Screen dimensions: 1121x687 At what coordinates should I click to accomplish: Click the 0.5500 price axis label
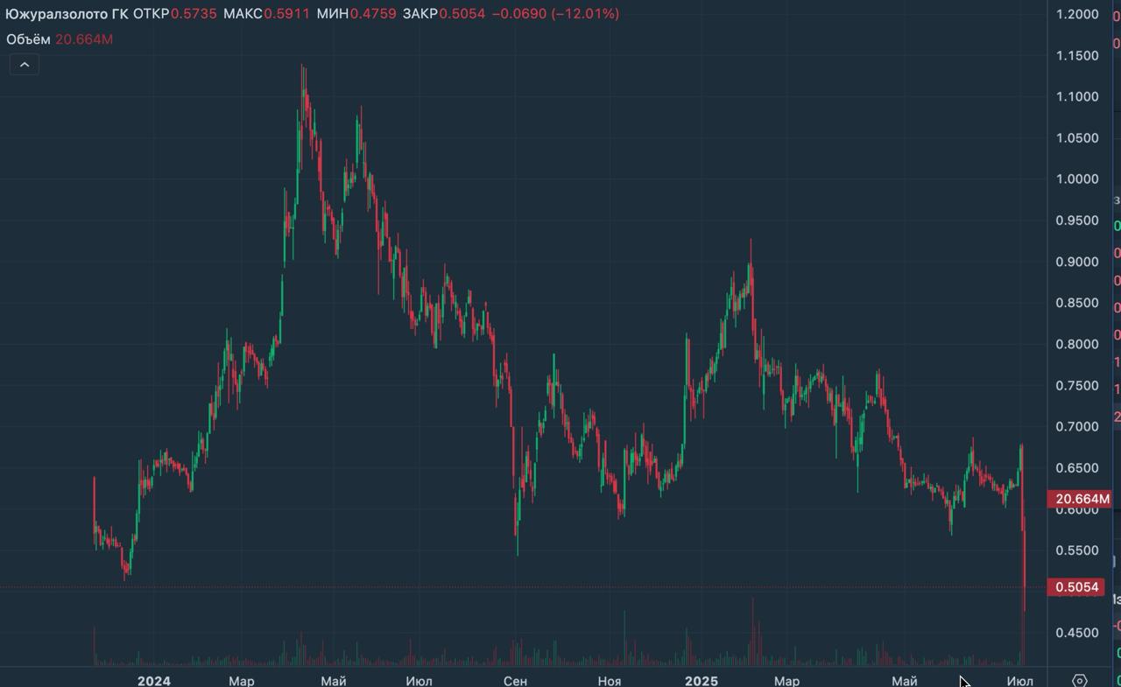tap(1077, 550)
